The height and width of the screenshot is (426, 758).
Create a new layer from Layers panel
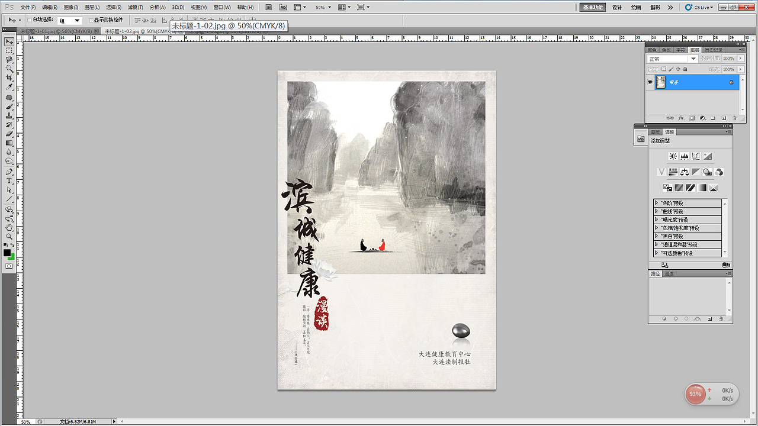pyautogui.click(x=724, y=118)
